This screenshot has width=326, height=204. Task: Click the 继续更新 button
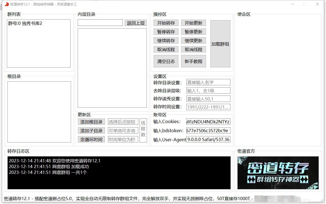(x=193, y=41)
